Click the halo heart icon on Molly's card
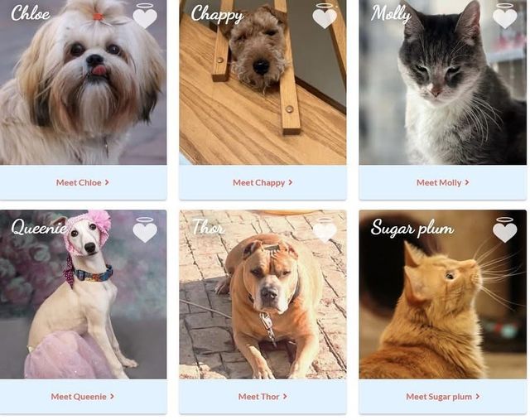 point(505,16)
